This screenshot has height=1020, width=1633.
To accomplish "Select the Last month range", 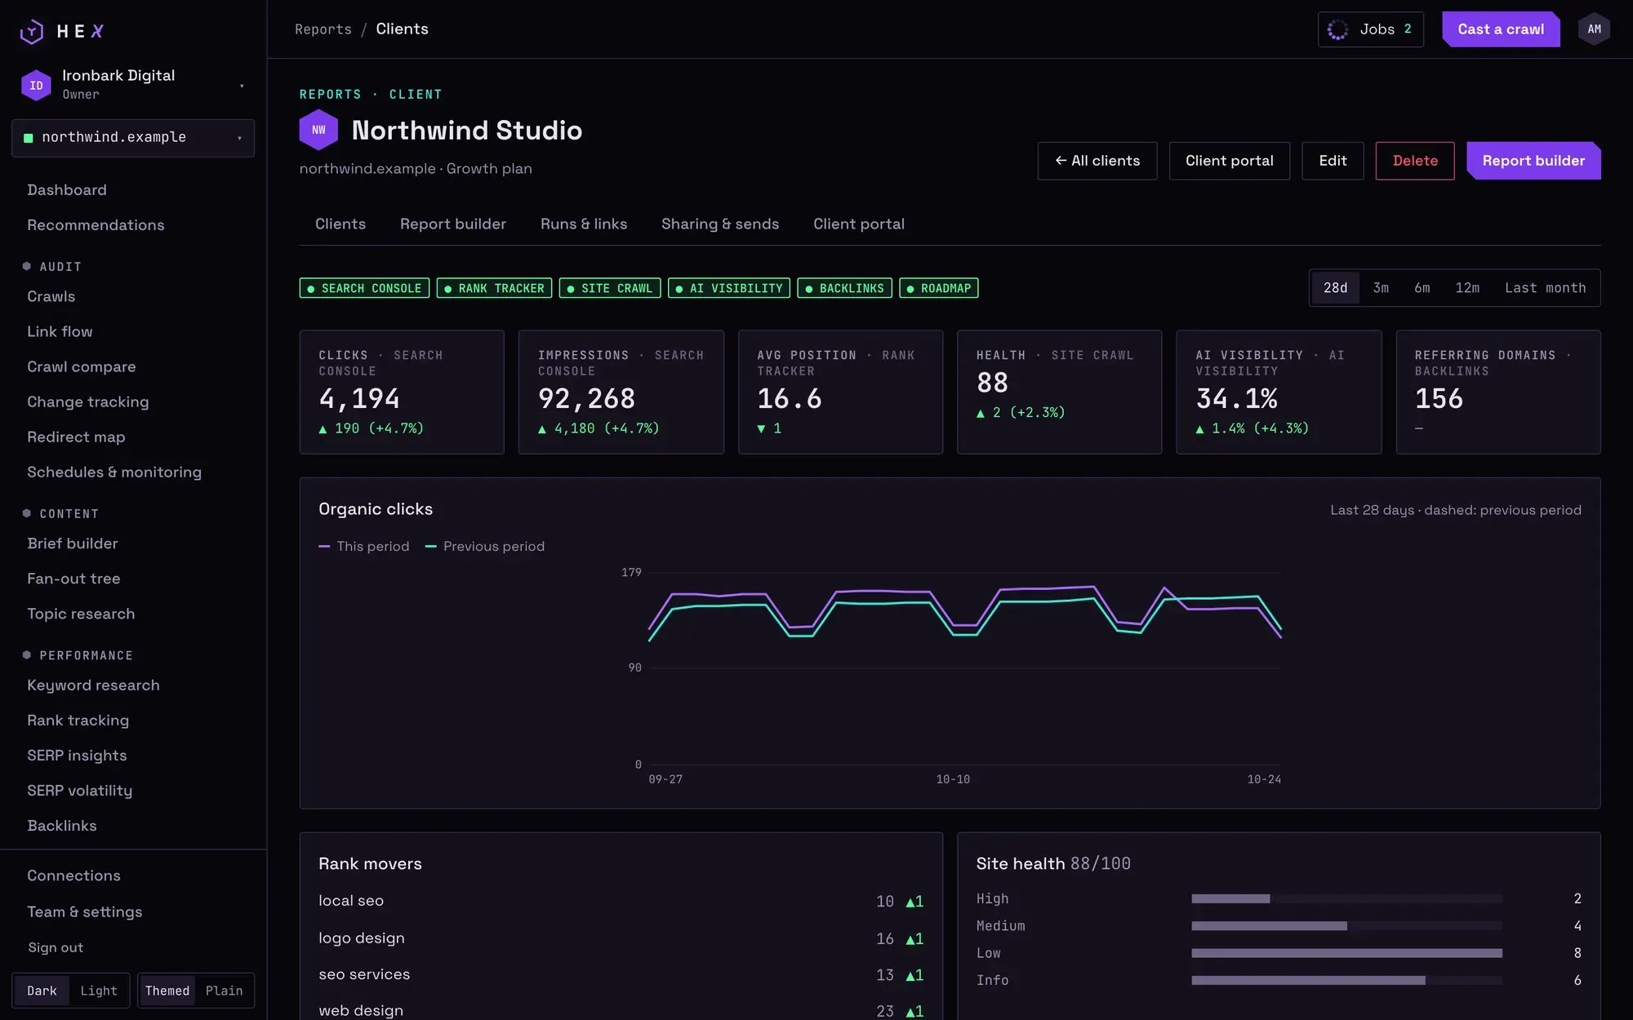I will [x=1545, y=288].
